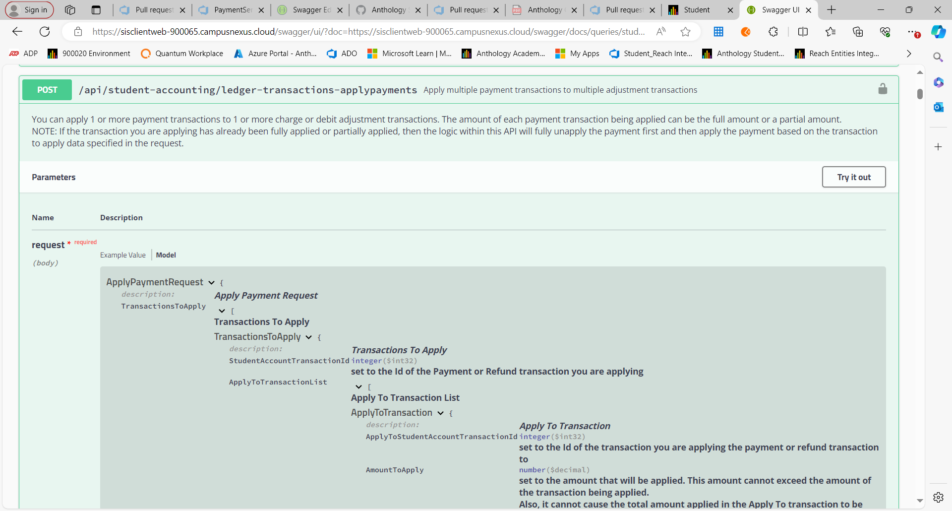Open the workspaces icon near Sign in
Viewport: 952px width, 511px height.
tap(70, 10)
